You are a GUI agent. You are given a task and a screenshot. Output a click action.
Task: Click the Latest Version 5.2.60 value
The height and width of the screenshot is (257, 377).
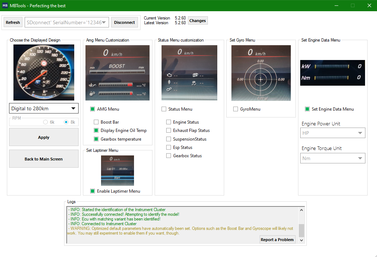click(x=180, y=23)
